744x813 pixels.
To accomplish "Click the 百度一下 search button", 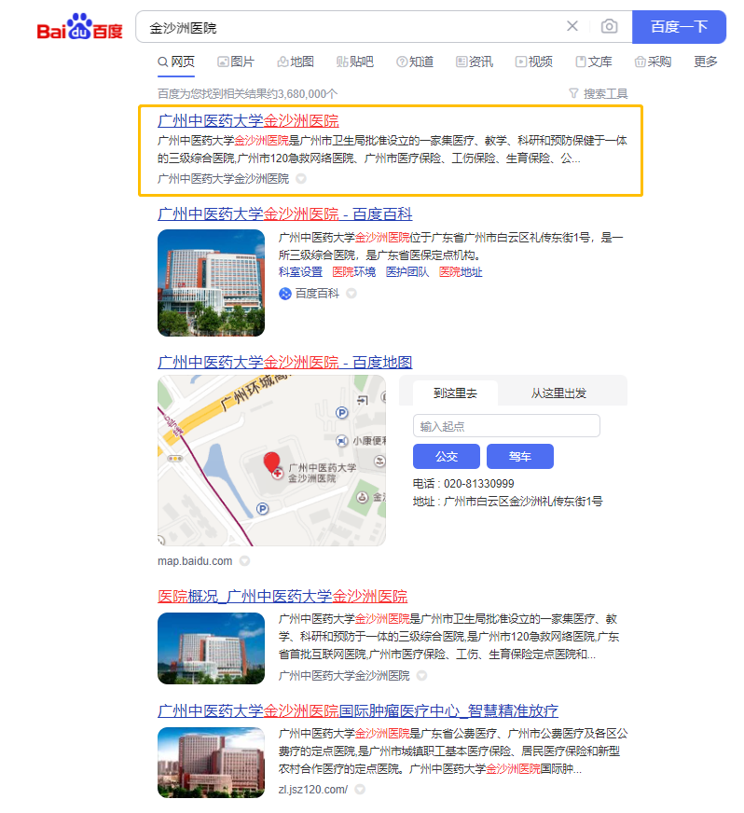I will click(679, 26).
